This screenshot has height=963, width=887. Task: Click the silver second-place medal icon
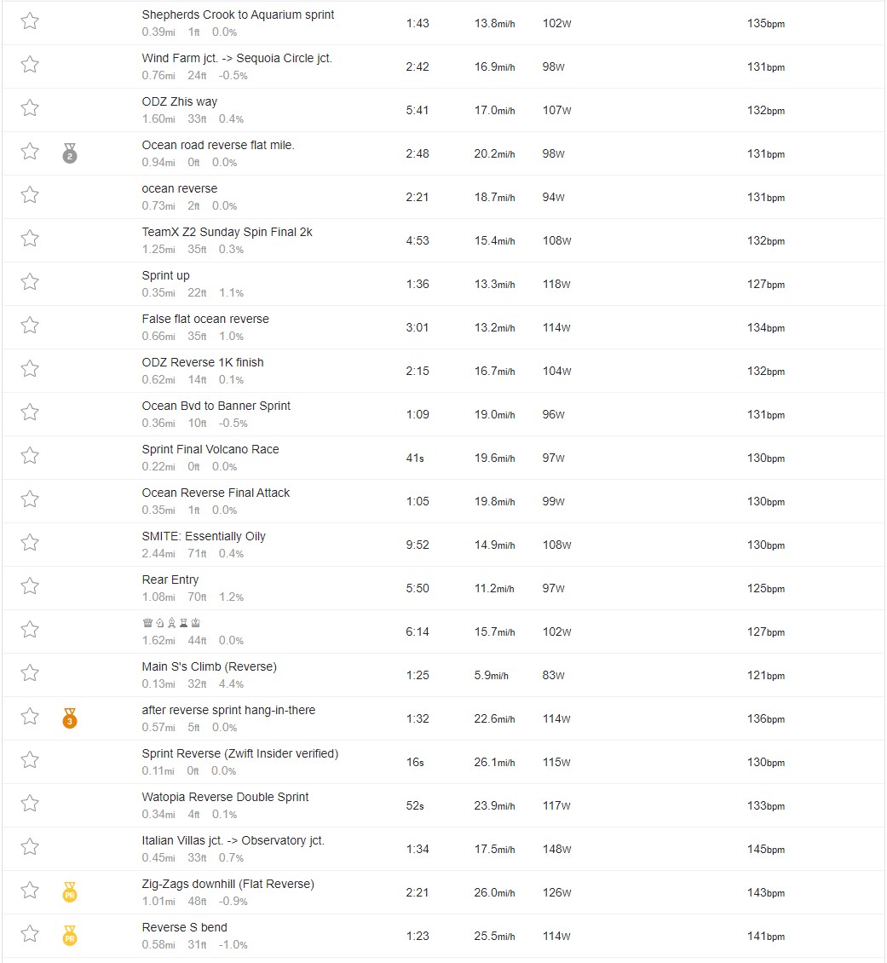[x=70, y=153]
